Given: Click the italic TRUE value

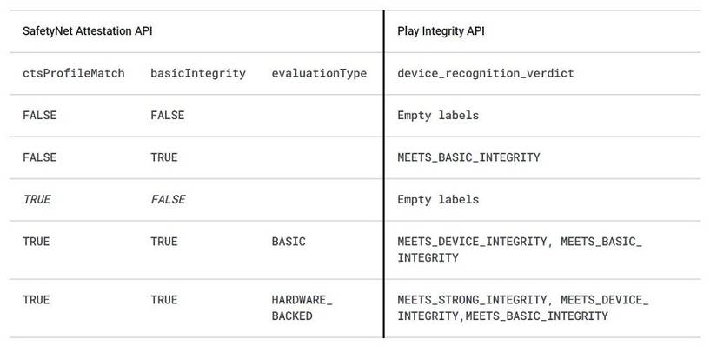Looking at the screenshot, I should point(37,199).
